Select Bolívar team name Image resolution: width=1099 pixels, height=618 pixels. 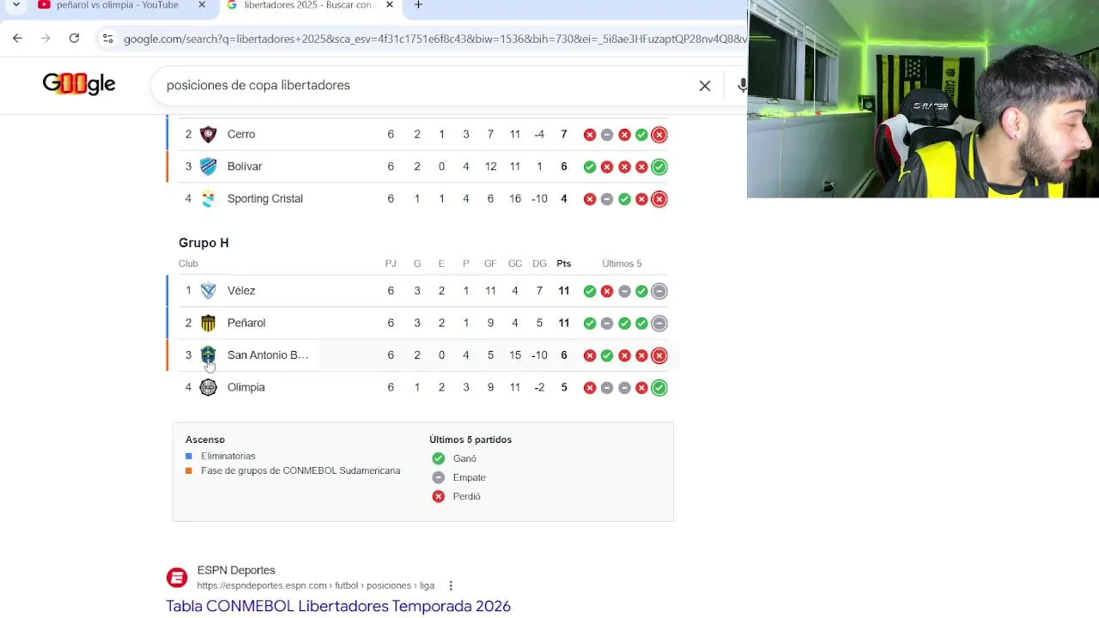tap(245, 167)
